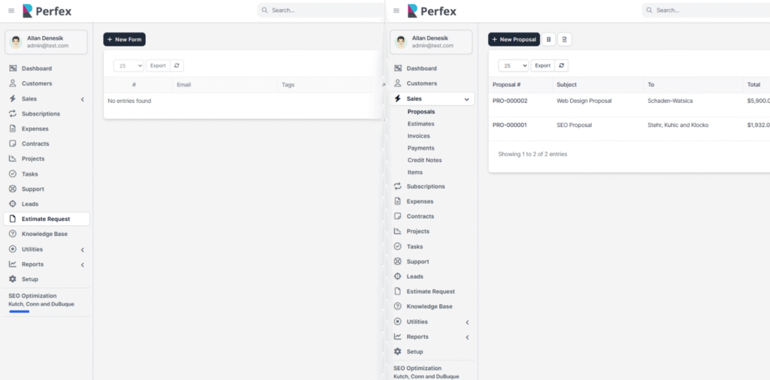The image size is (770, 380).
Task: Click Export button above proposals table
Action: tap(543, 65)
